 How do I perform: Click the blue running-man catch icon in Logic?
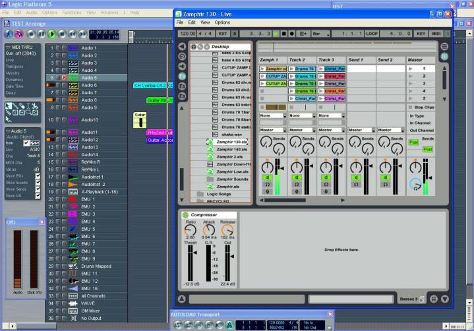(x=9, y=34)
